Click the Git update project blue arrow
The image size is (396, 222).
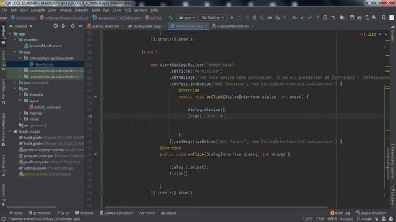pos(303,18)
